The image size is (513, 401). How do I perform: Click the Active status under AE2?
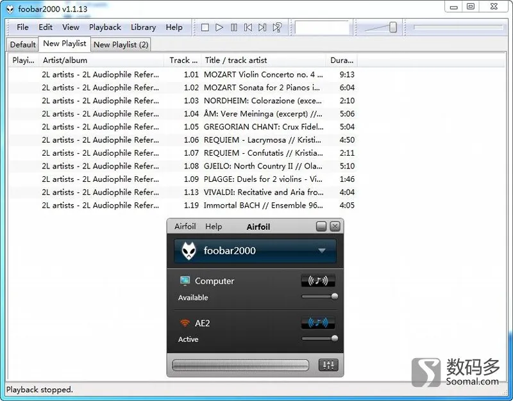coord(188,340)
